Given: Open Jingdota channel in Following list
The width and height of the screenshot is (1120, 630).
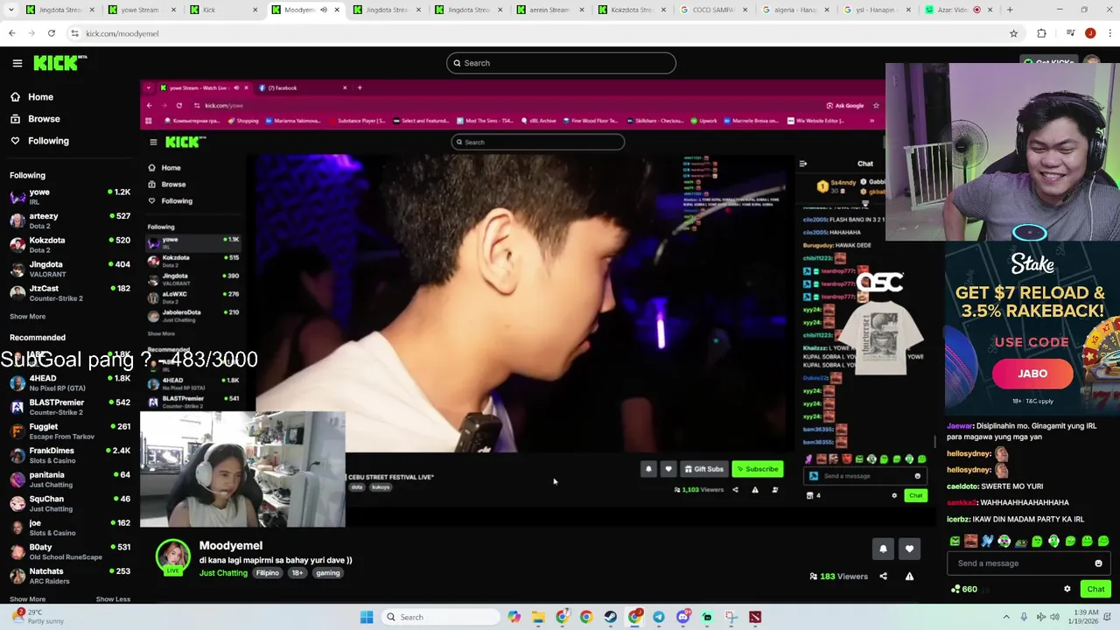Looking at the screenshot, I should [70, 269].
